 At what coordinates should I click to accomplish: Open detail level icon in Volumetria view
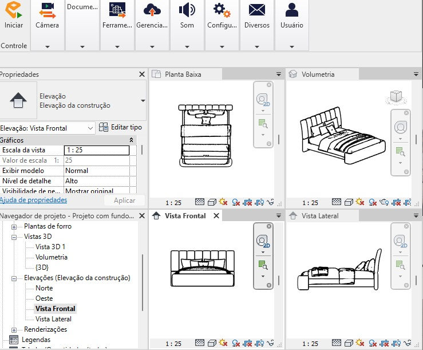click(x=337, y=202)
